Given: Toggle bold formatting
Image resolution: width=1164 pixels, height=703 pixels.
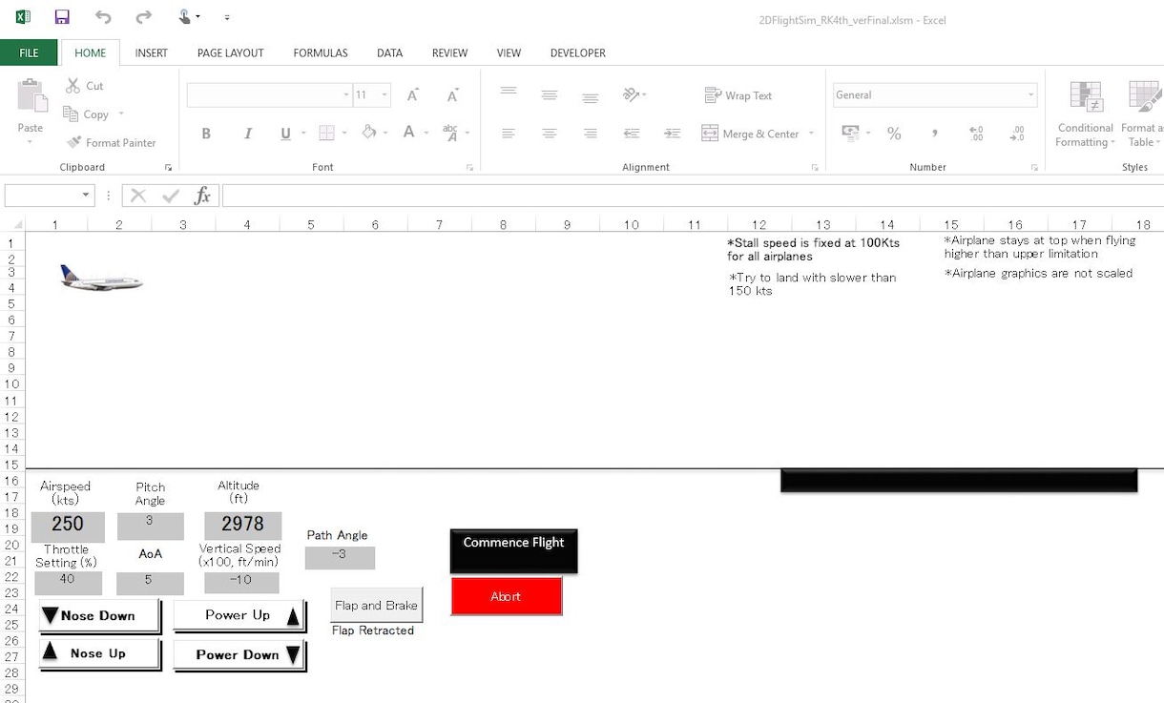Looking at the screenshot, I should tap(206, 134).
